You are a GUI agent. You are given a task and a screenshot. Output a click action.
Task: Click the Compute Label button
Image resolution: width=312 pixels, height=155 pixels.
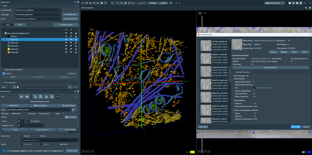(72, 151)
